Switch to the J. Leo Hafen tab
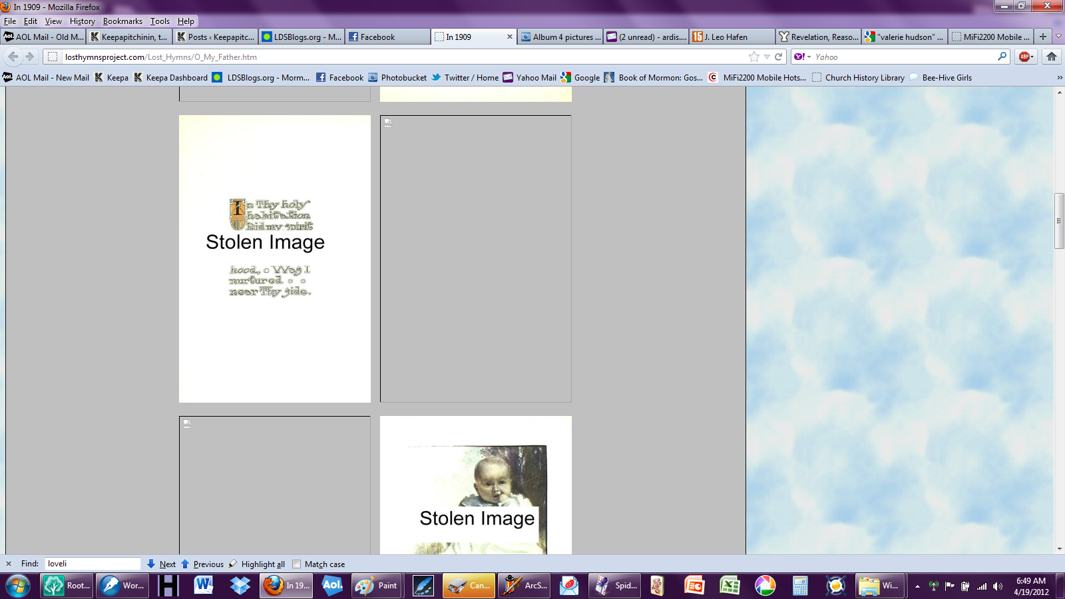The image size is (1065, 599). [732, 37]
